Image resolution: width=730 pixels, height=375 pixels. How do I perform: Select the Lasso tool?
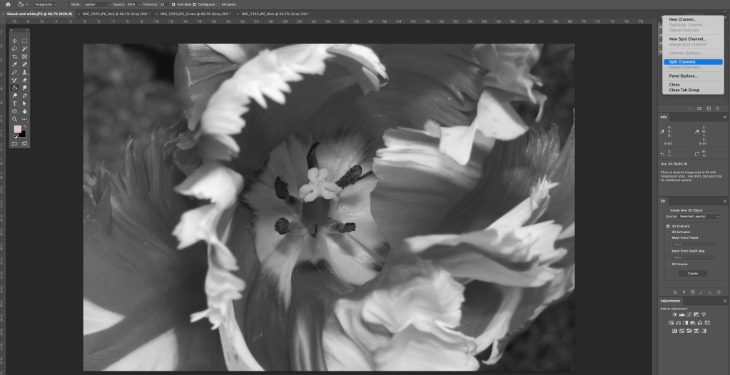coord(14,48)
